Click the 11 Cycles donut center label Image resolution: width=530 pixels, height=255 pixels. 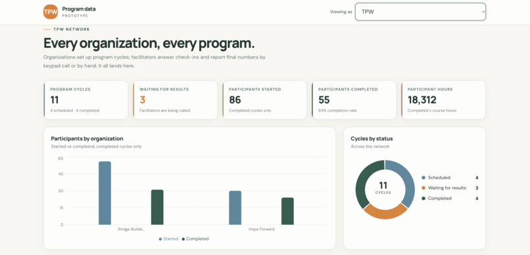383,188
